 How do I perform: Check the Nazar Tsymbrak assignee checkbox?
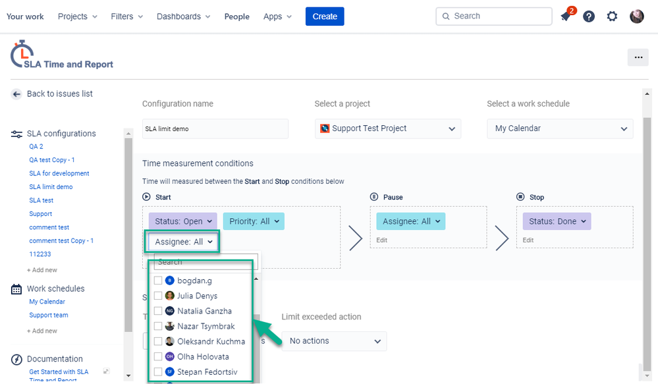tap(158, 326)
